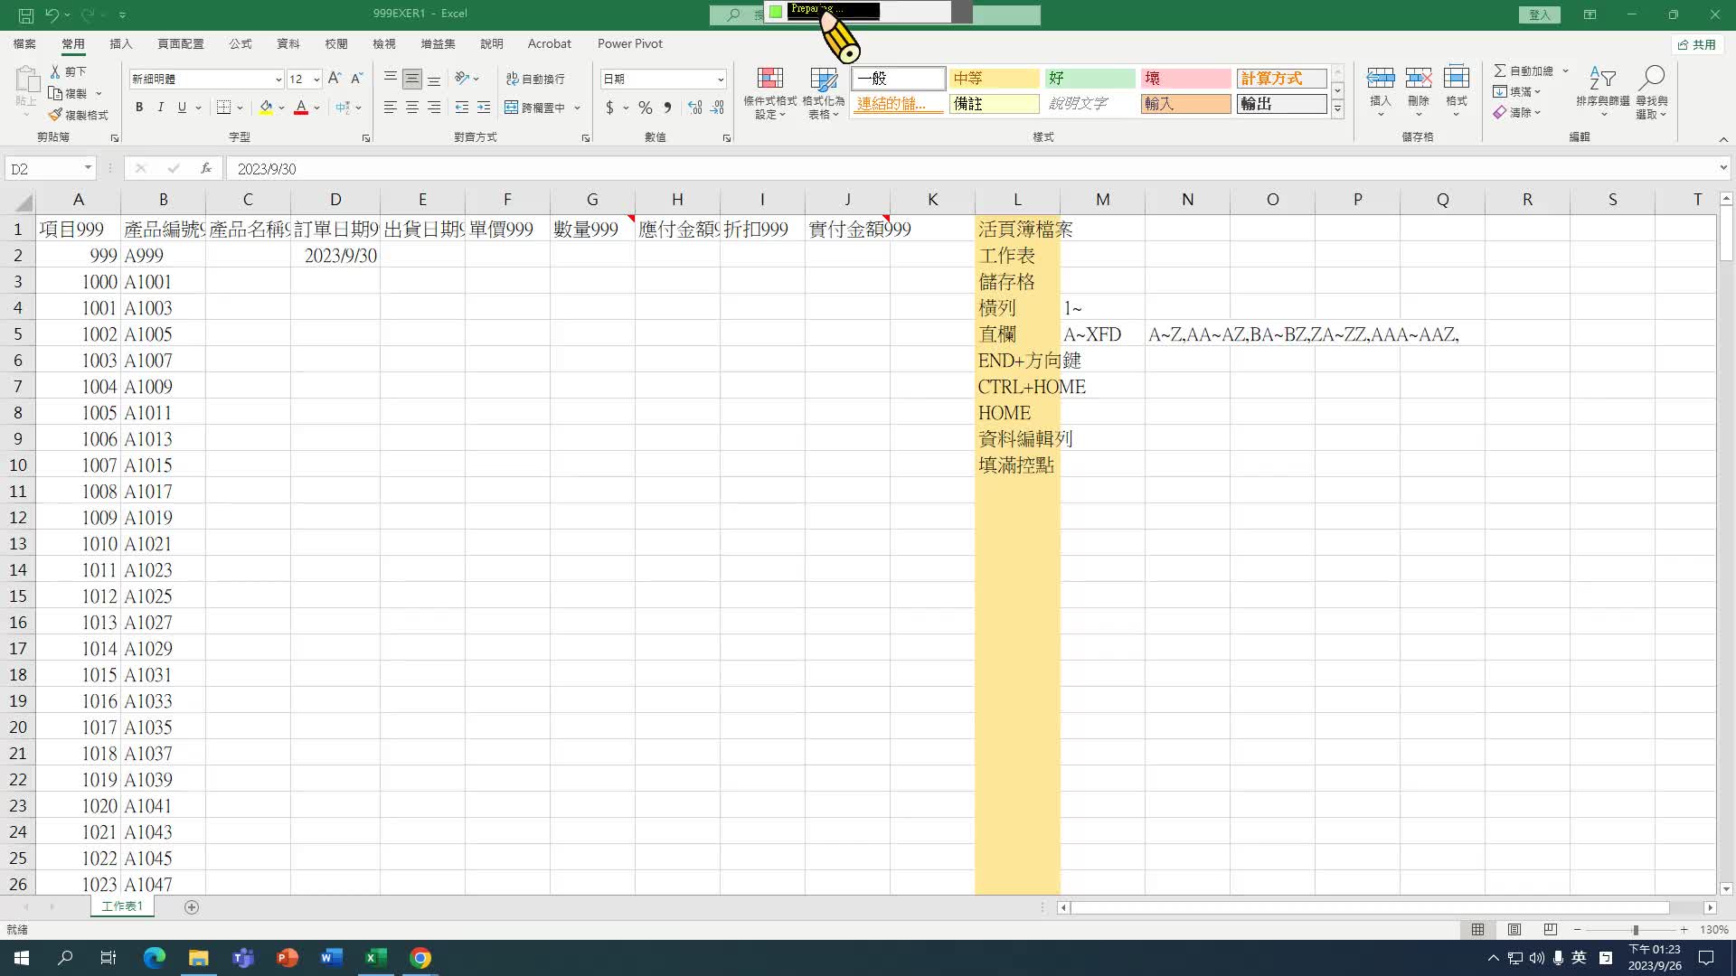This screenshot has height=976, width=1736.
Task: Click the font color A icon
Action: point(301,108)
